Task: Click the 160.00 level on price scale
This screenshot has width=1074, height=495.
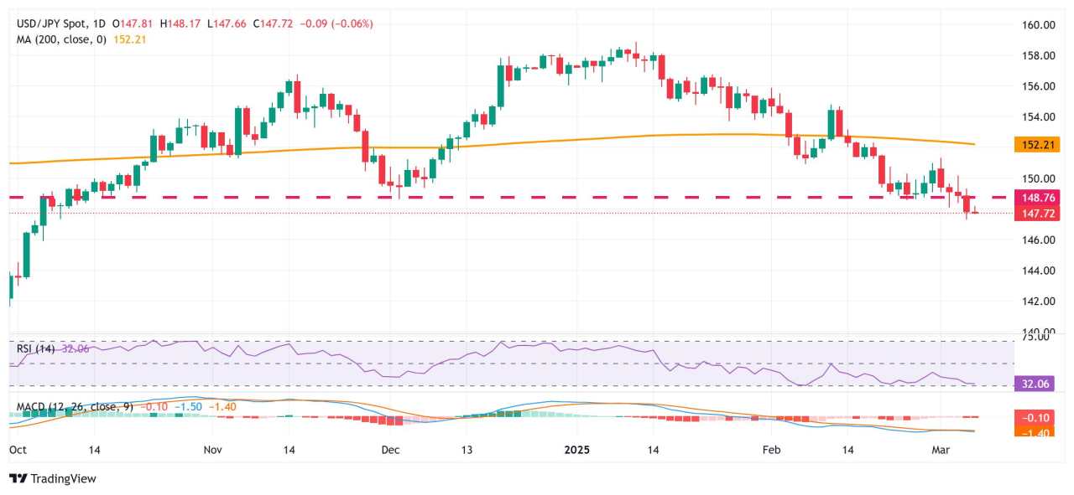Action: tap(1038, 25)
